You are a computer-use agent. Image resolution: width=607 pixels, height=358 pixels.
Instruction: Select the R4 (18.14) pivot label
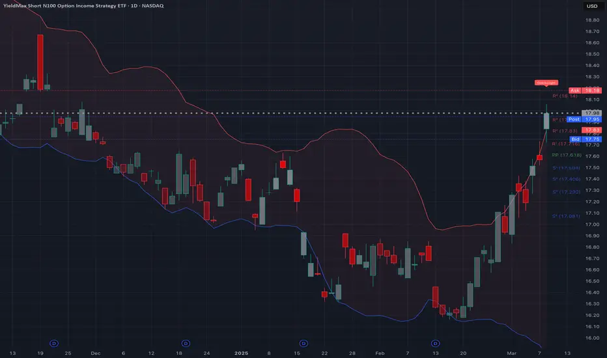pyautogui.click(x=565, y=96)
